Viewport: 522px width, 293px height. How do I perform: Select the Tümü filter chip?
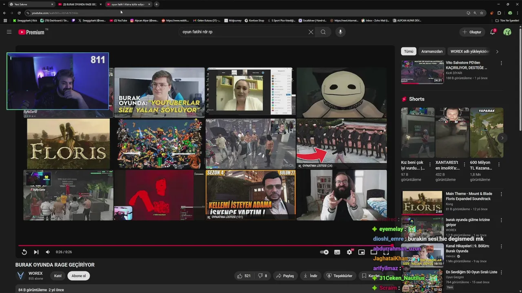409,51
